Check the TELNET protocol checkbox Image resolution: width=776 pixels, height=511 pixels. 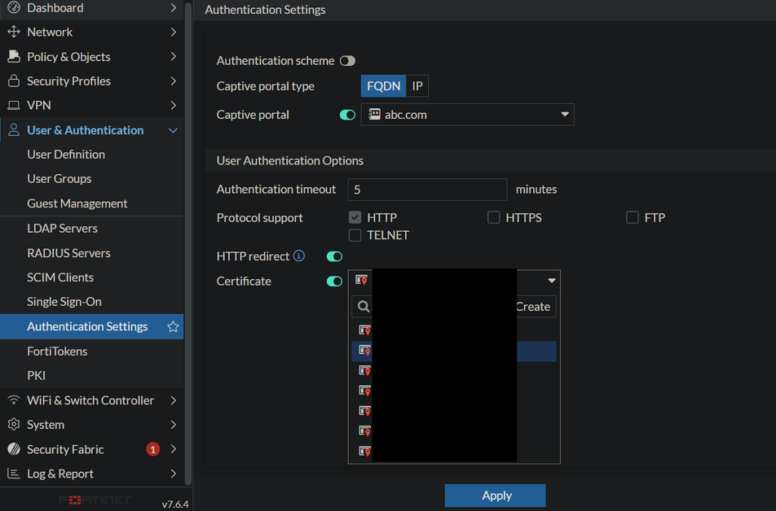tap(355, 235)
